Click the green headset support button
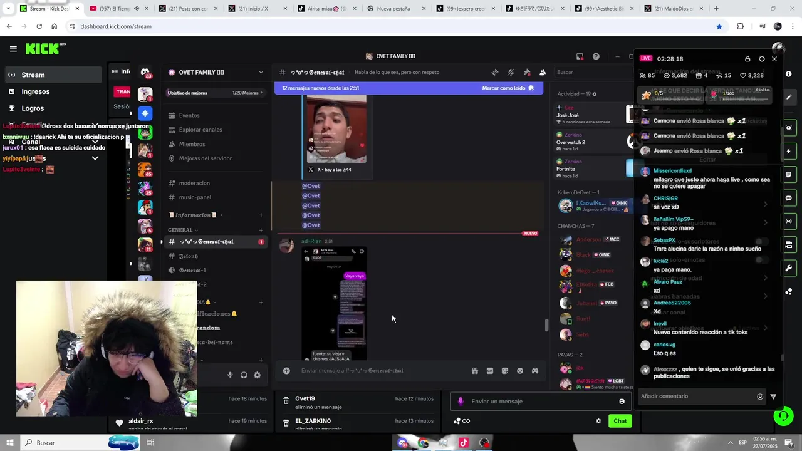 point(783,416)
